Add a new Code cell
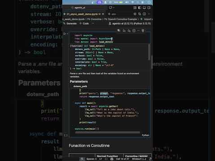Screen dimensions: 215x161 [x=84, y=23]
